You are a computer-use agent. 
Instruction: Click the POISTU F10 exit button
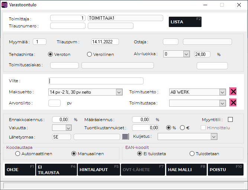(225, 170)
